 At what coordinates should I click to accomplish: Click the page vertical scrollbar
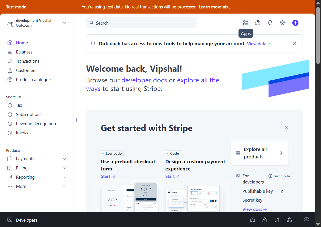318,35
